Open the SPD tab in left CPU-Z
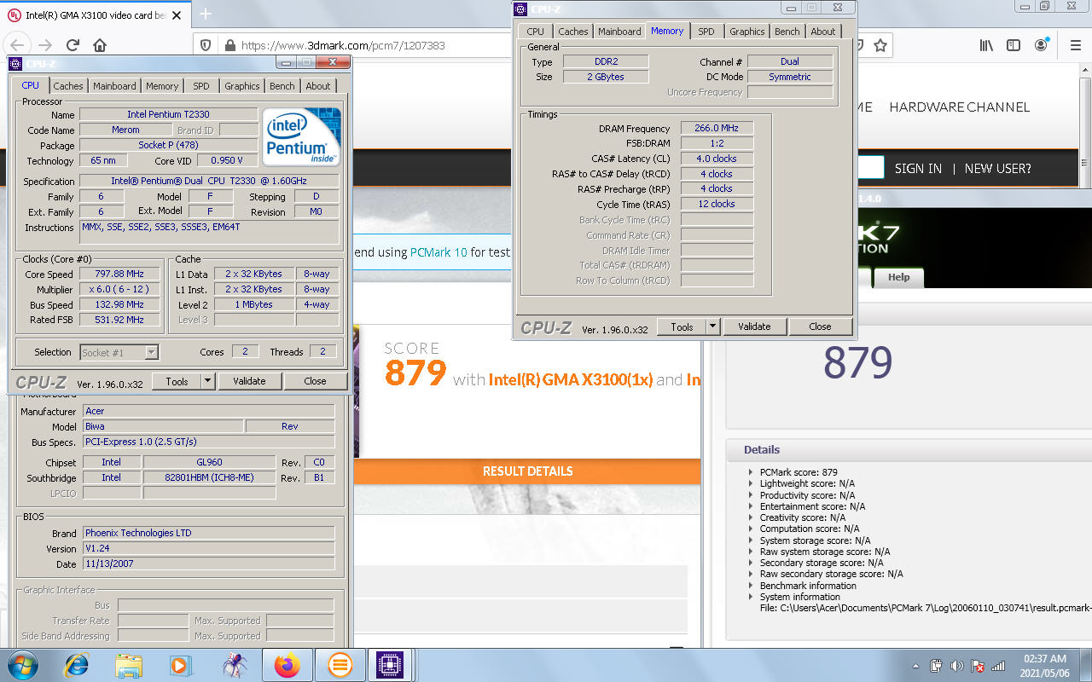The width and height of the screenshot is (1092, 682). click(201, 86)
